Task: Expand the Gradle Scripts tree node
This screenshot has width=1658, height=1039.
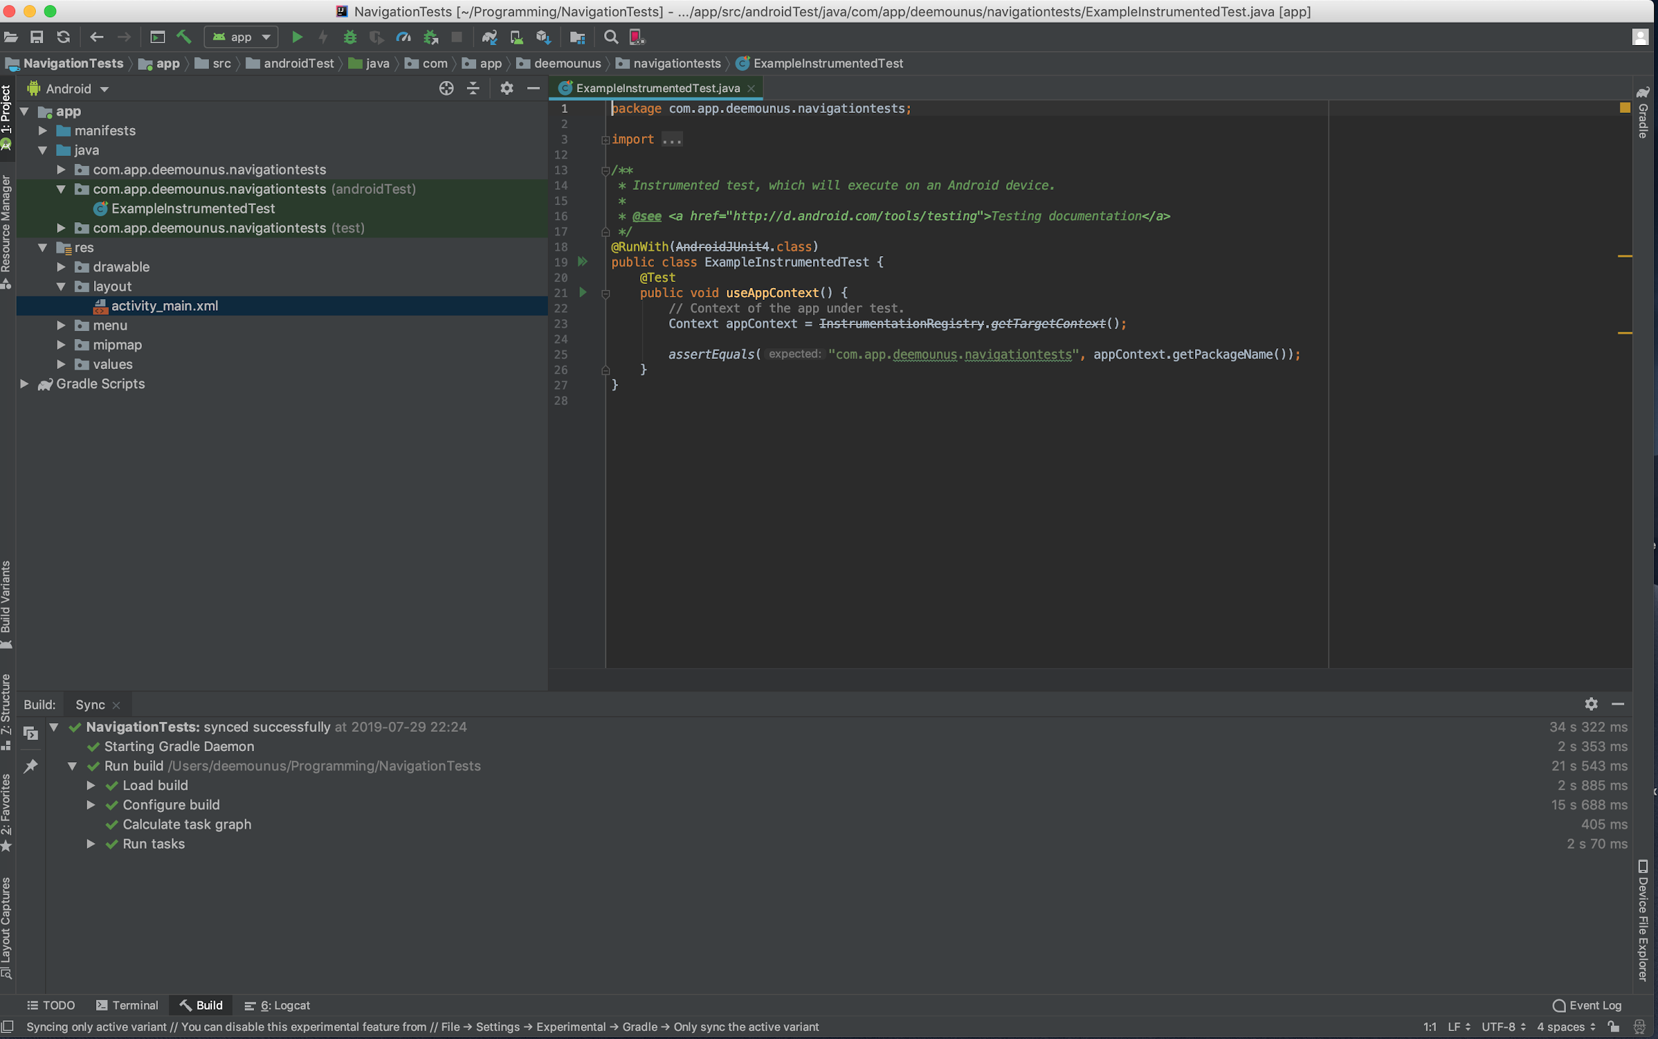Action: (25, 383)
